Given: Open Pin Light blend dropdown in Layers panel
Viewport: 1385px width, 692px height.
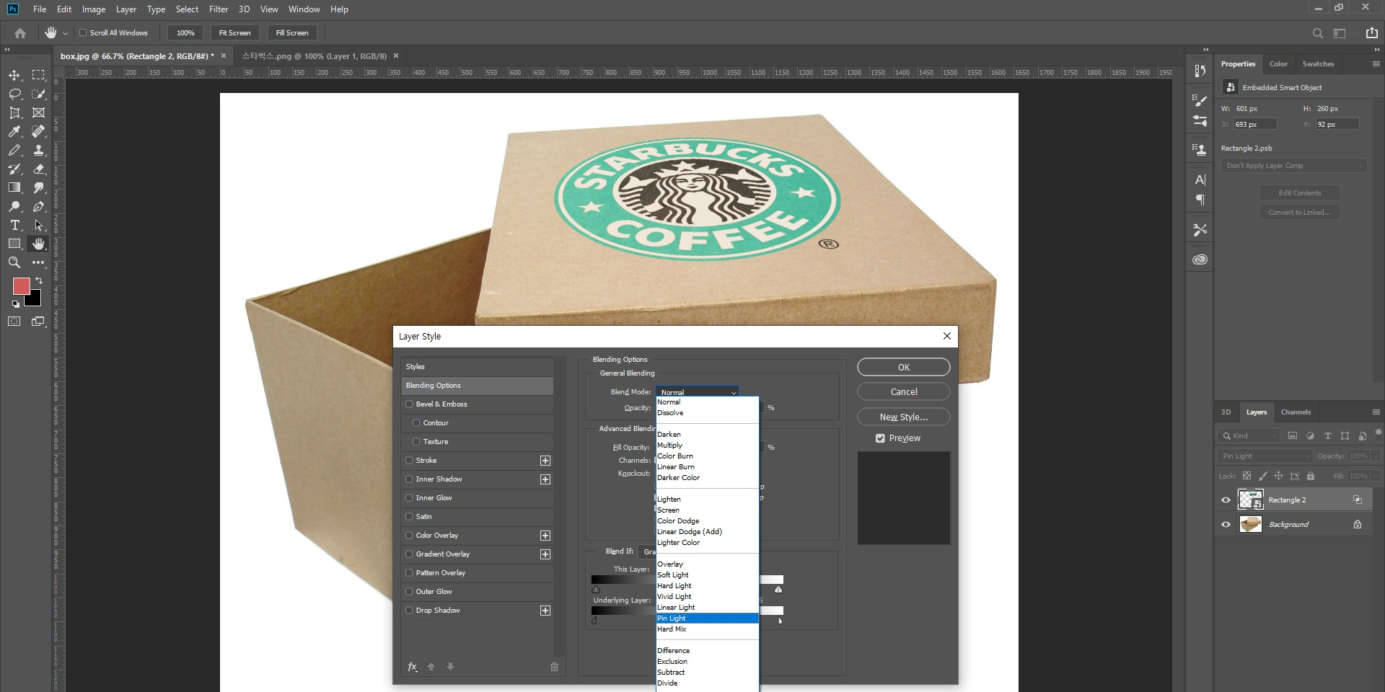Looking at the screenshot, I should pos(1266,456).
